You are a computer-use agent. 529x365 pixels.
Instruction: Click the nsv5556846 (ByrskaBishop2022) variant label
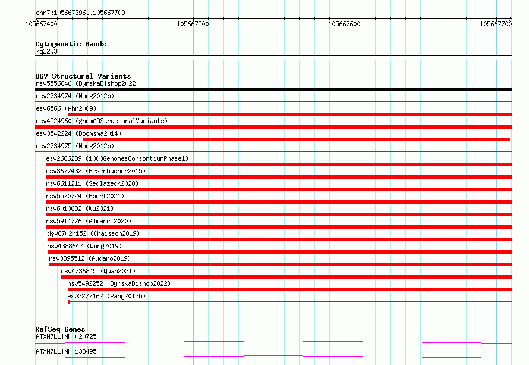(87, 83)
